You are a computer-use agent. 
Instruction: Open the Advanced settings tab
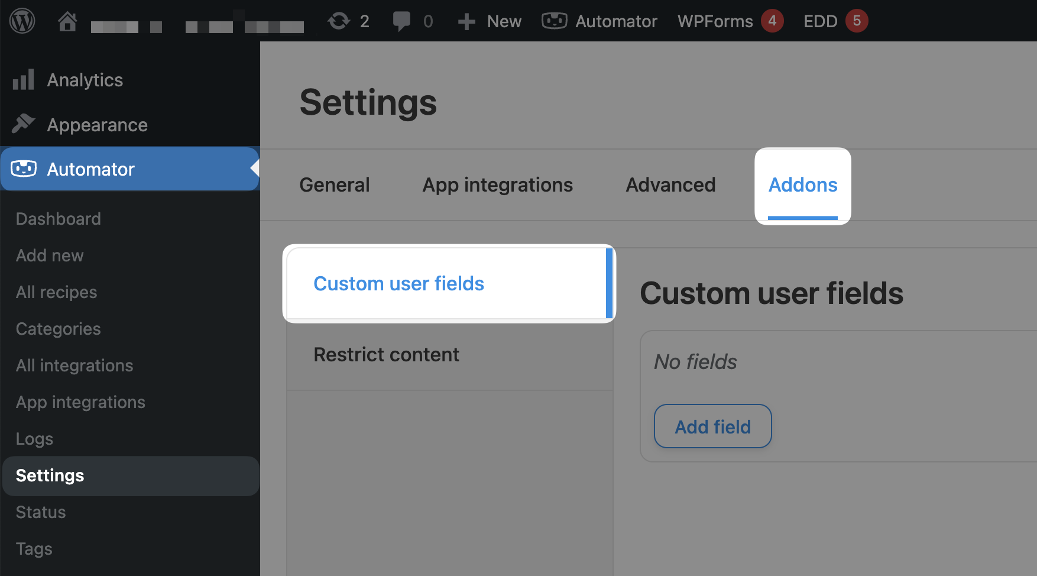point(670,185)
